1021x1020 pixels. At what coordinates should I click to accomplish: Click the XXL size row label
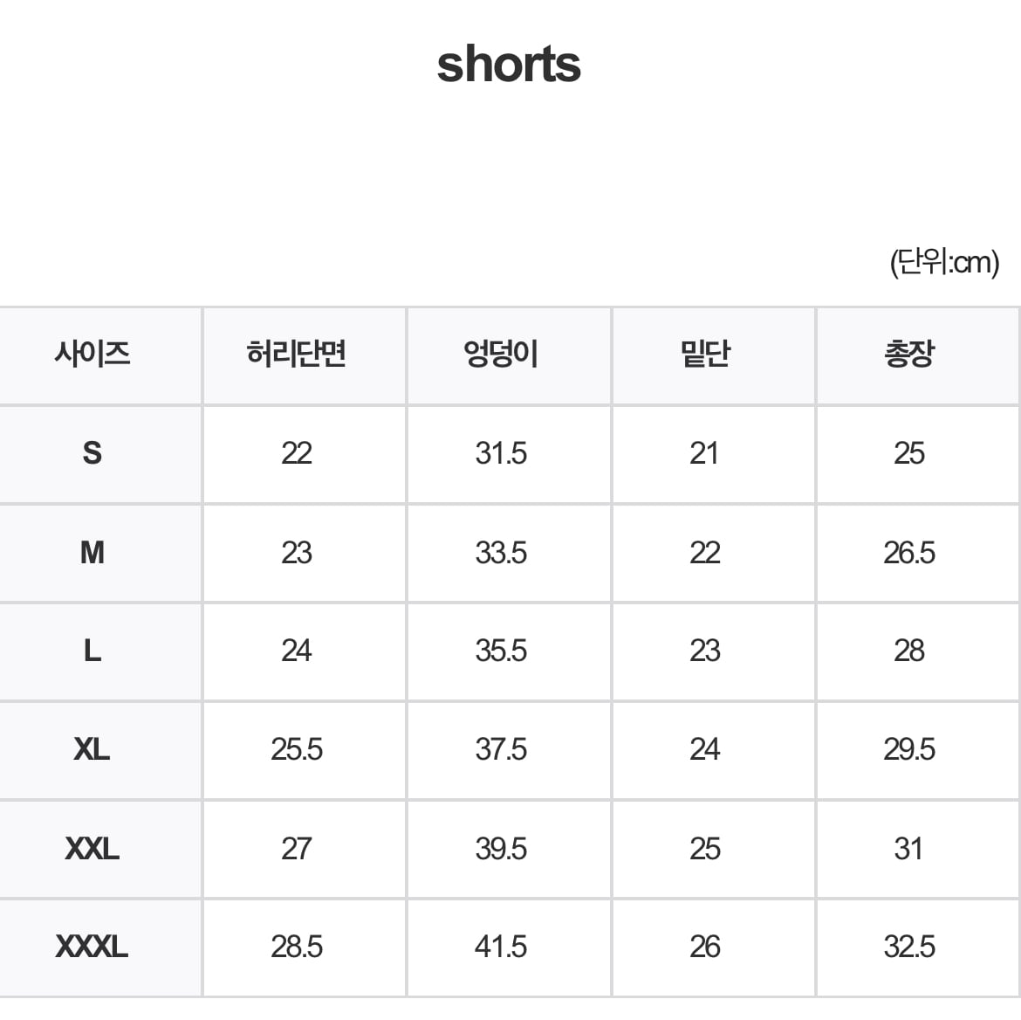coord(93,848)
